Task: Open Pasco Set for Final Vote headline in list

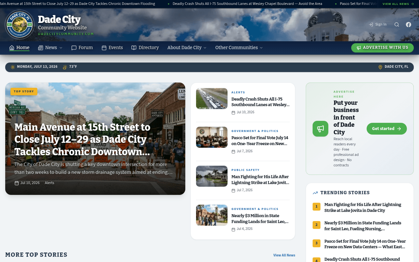Action: (260, 140)
